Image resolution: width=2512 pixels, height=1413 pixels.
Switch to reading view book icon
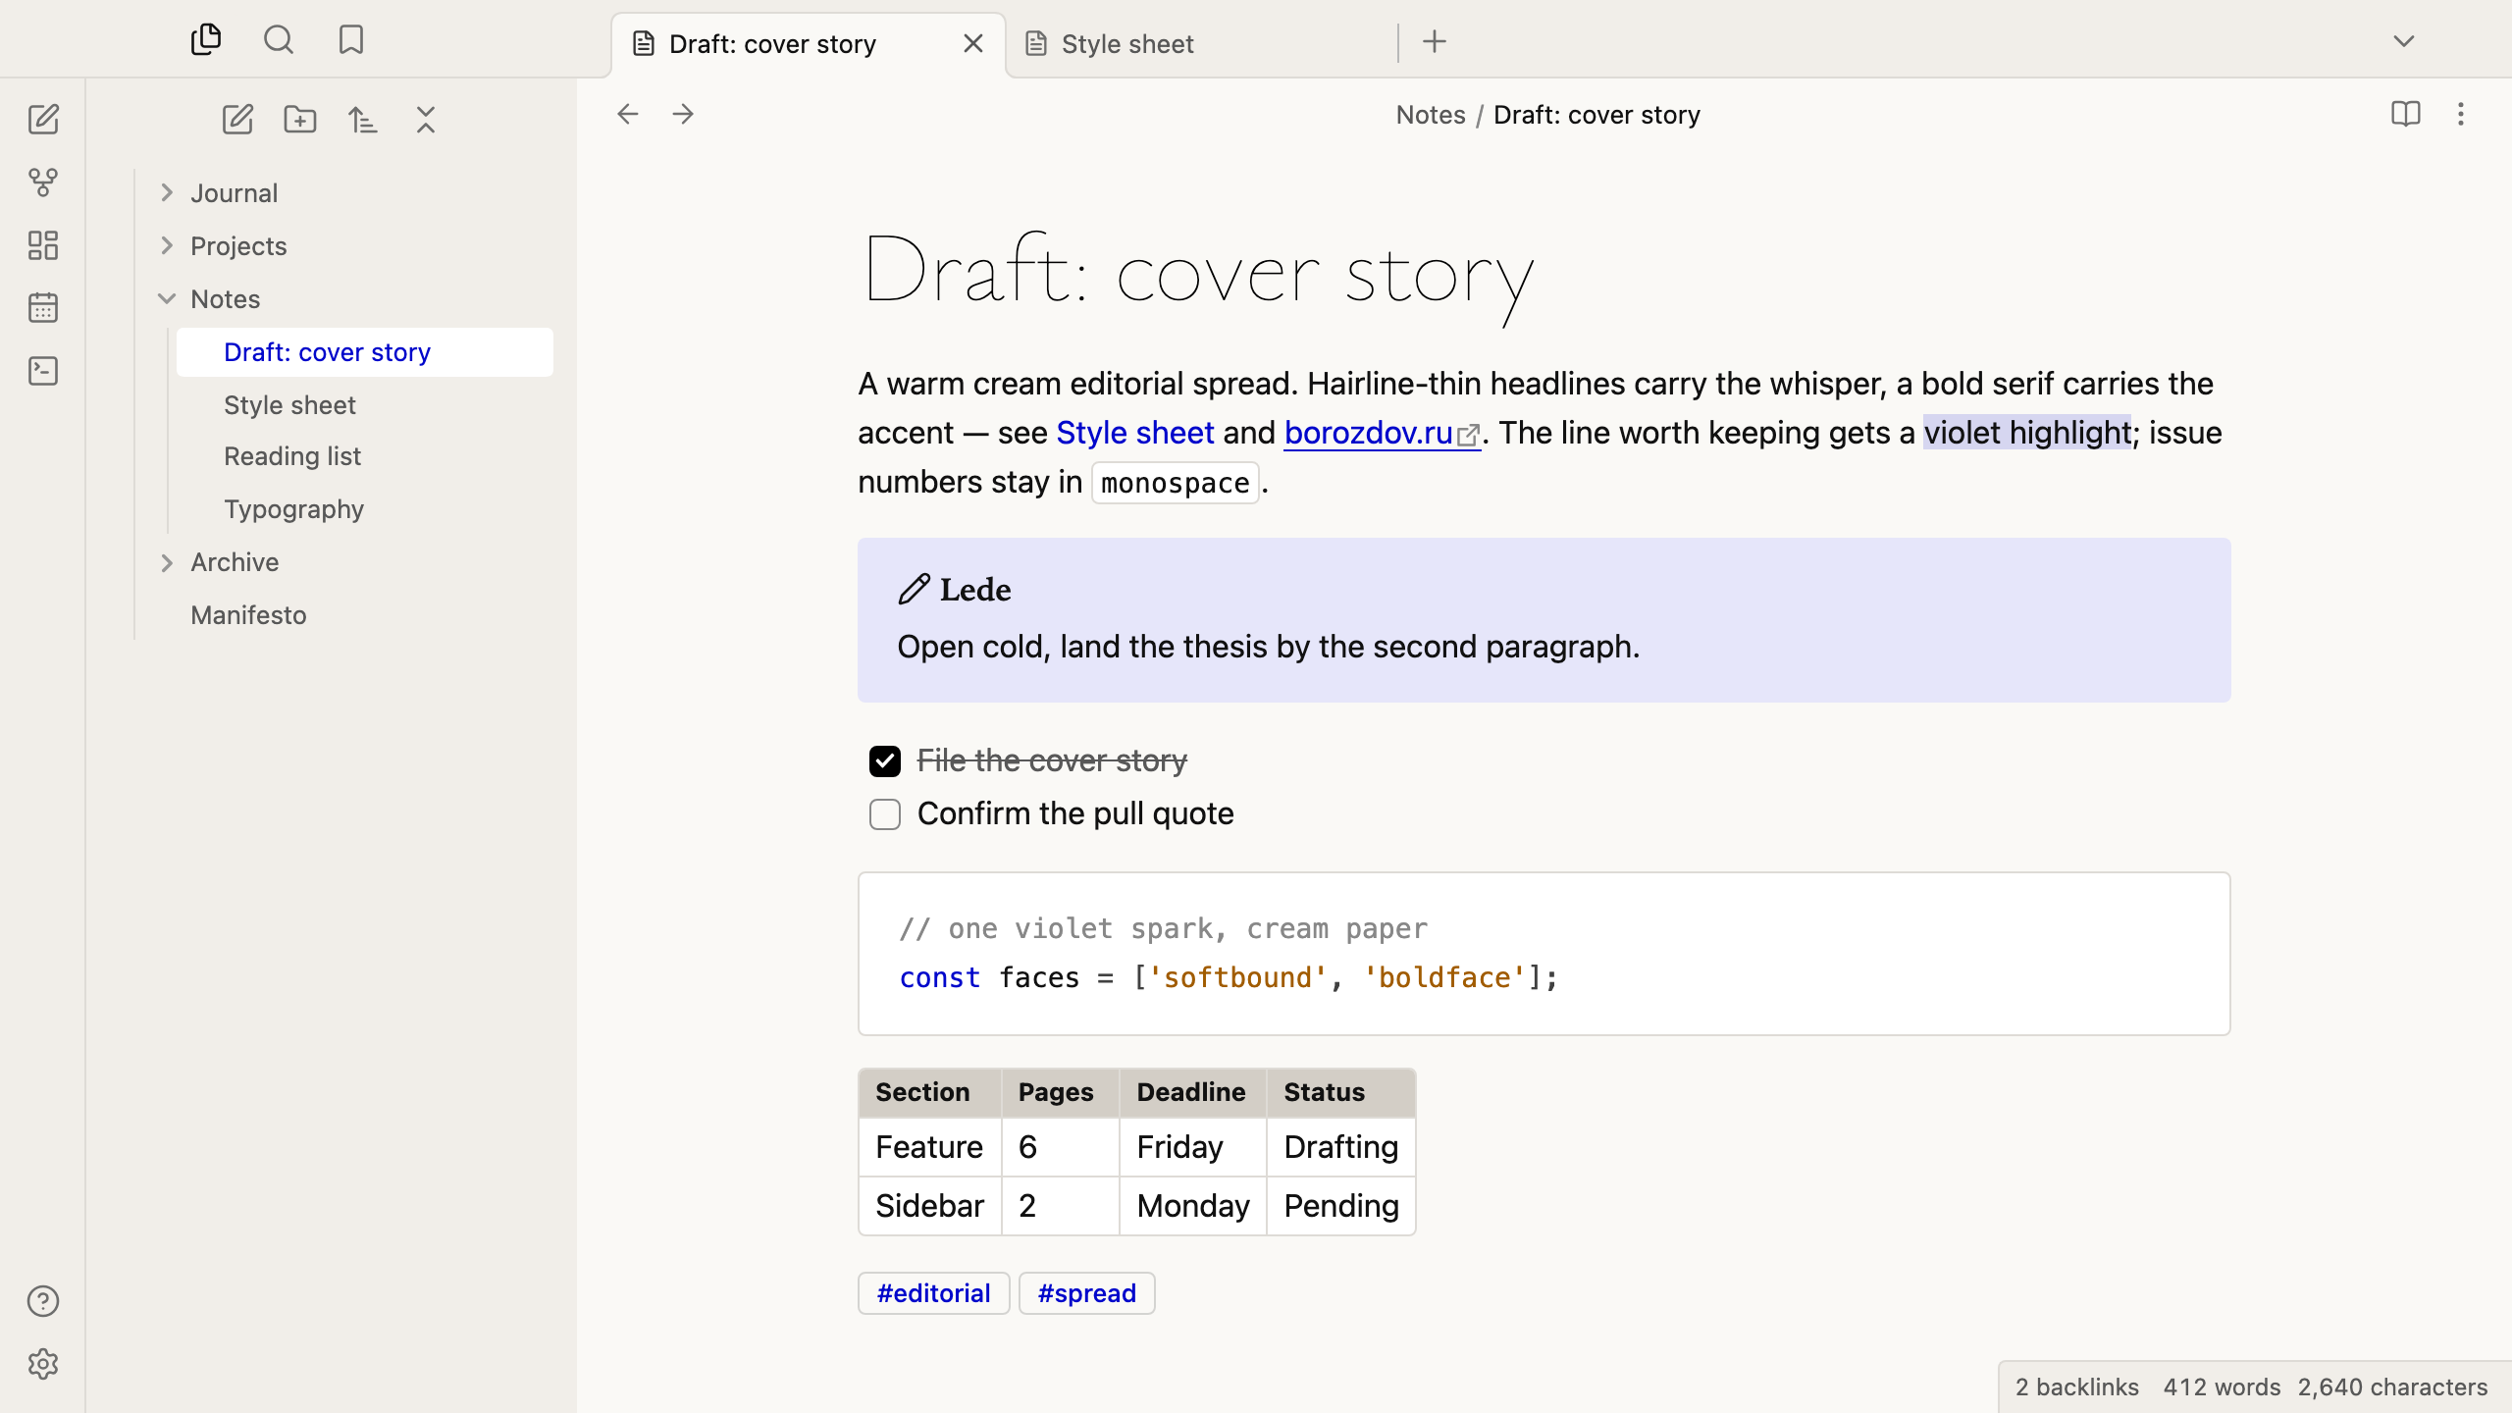tap(2406, 114)
